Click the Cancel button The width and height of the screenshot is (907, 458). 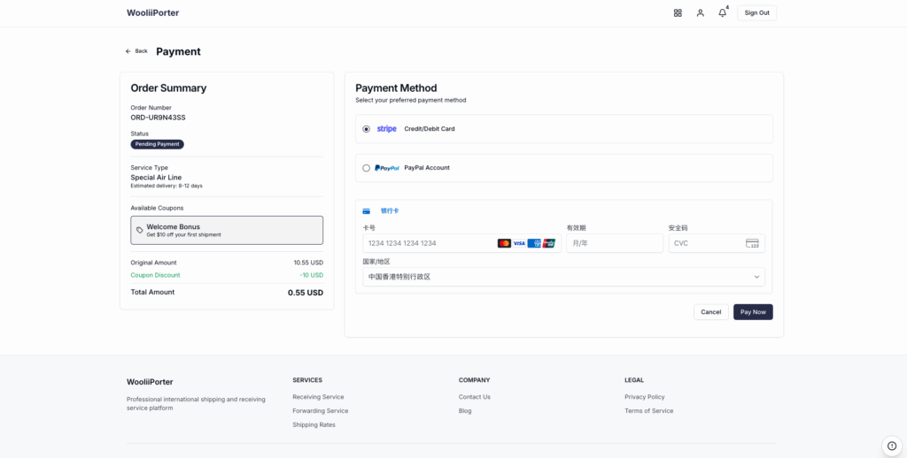[710, 312]
